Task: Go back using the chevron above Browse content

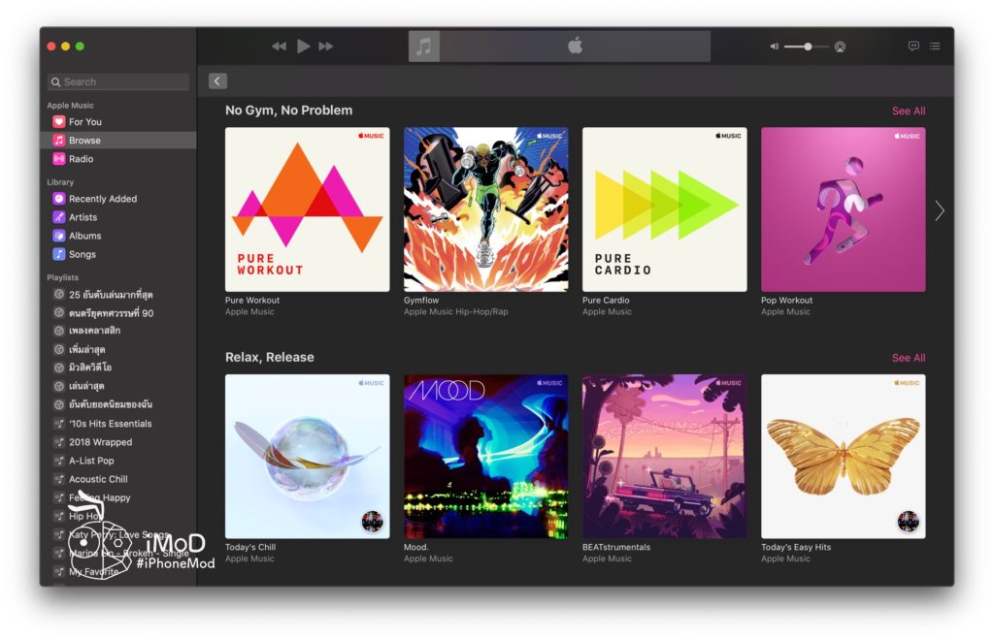Action: pos(216,80)
